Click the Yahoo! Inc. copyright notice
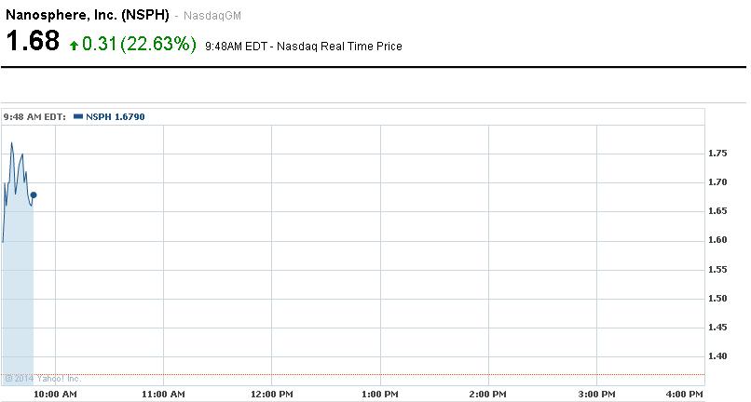This screenshot has height=402, width=751. coord(42,379)
